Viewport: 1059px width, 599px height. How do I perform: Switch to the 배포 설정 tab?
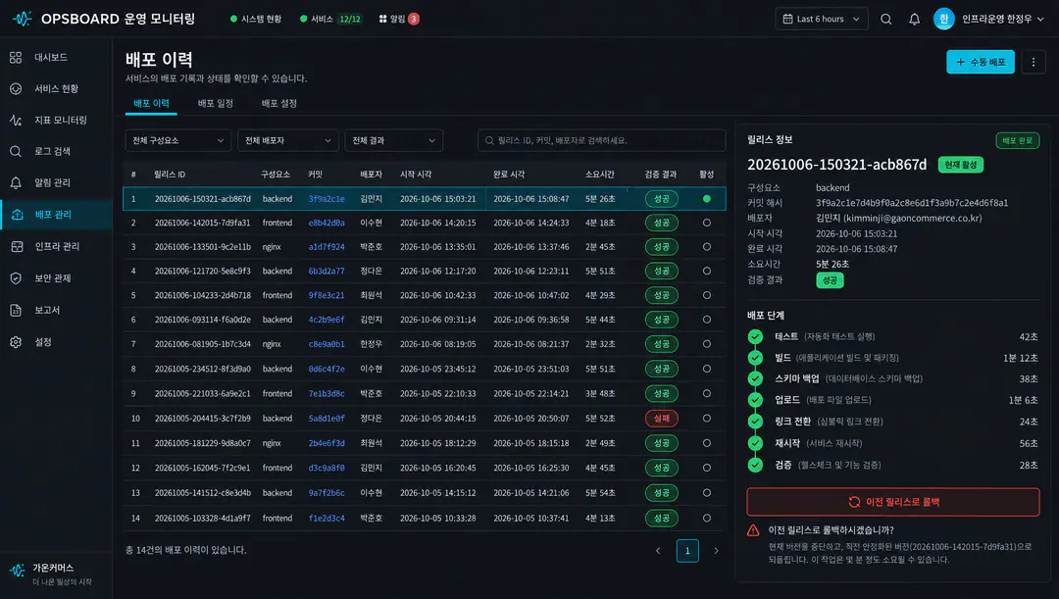click(278, 103)
